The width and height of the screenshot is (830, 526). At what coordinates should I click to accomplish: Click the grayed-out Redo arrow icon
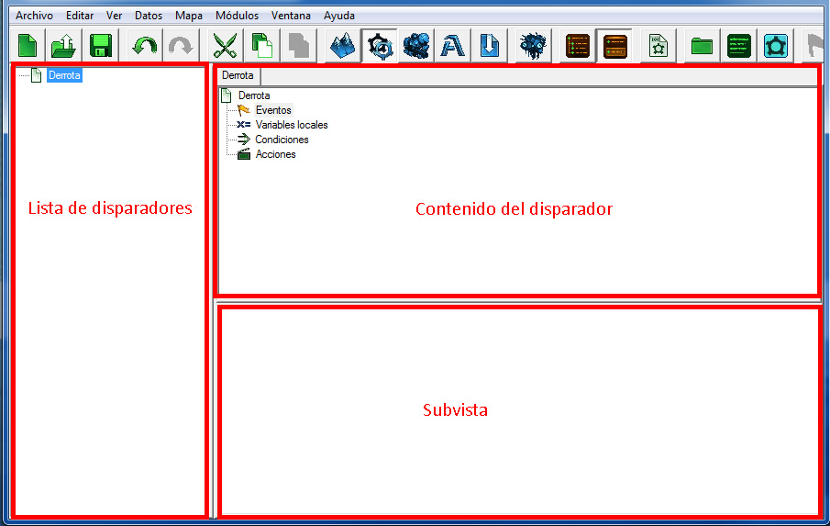[x=181, y=46]
